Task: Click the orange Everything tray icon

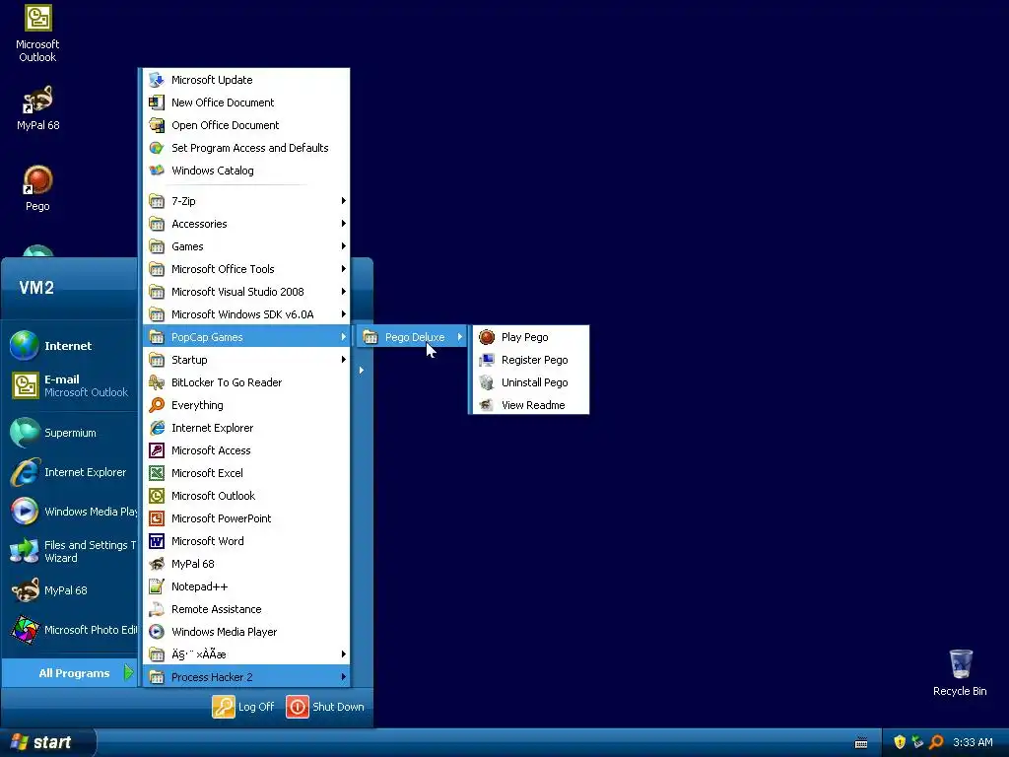Action: pos(936,742)
